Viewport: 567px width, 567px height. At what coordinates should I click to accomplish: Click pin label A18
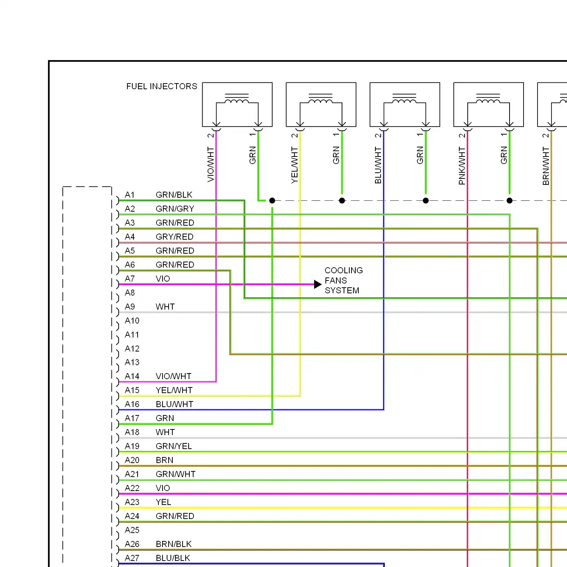click(x=132, y=432)
